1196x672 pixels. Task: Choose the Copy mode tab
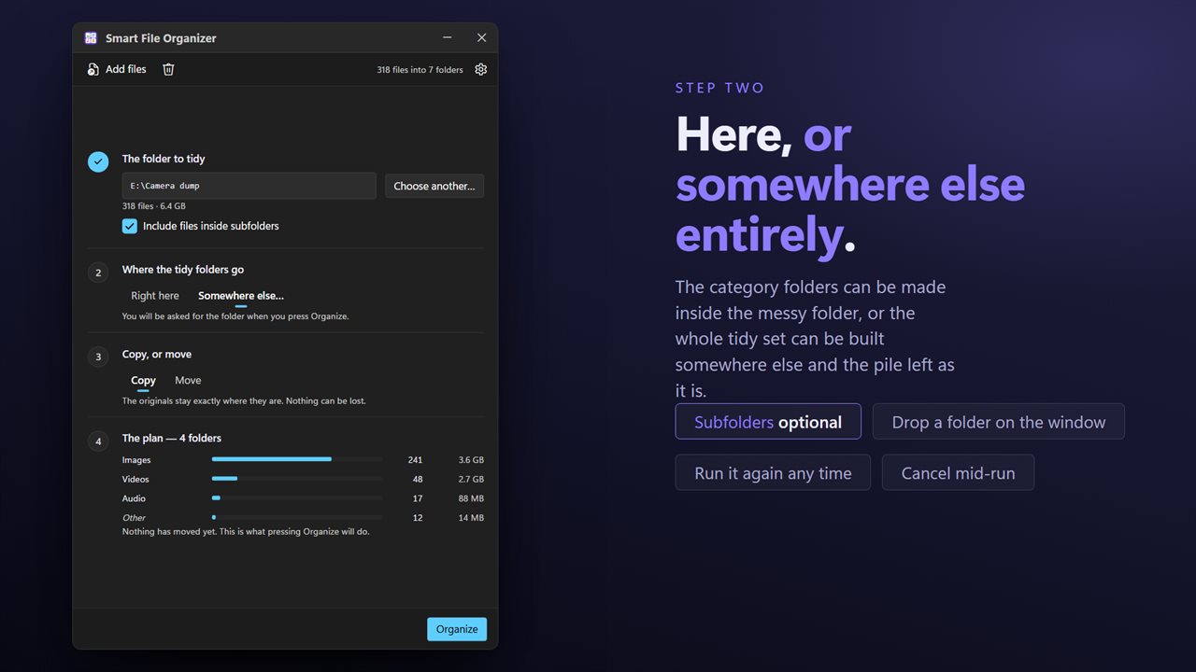pos(143,381)
